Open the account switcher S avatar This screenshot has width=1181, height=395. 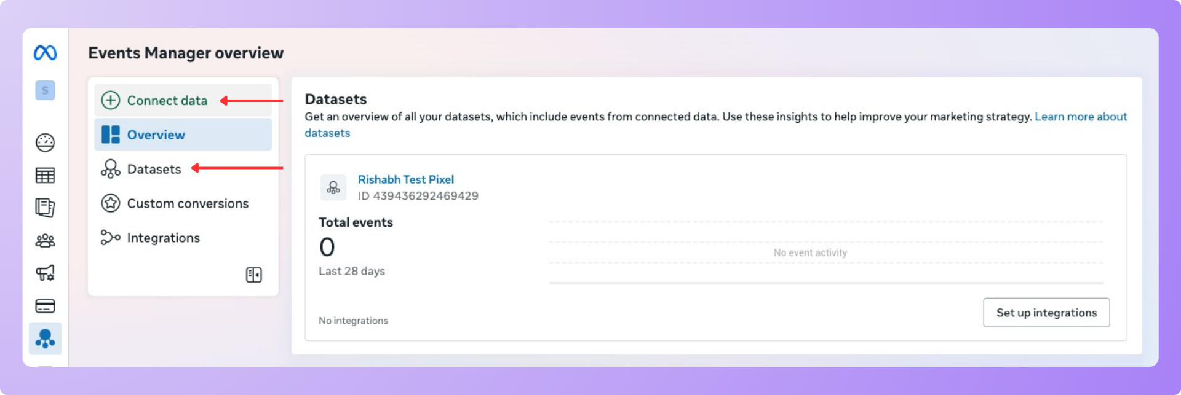coord(45,90)
